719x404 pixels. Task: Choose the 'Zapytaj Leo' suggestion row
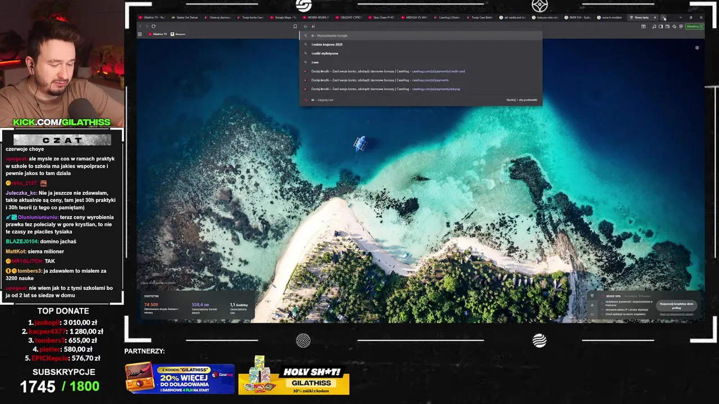(x=421, y=100)
